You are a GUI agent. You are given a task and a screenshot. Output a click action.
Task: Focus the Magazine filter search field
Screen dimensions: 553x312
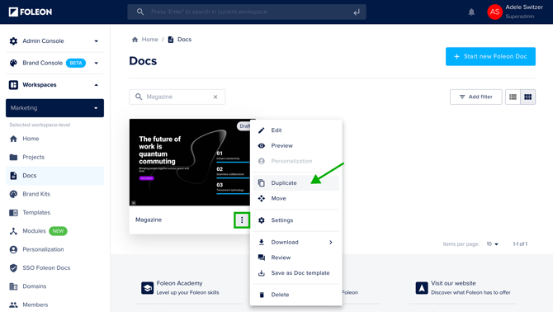click(177, 97)
